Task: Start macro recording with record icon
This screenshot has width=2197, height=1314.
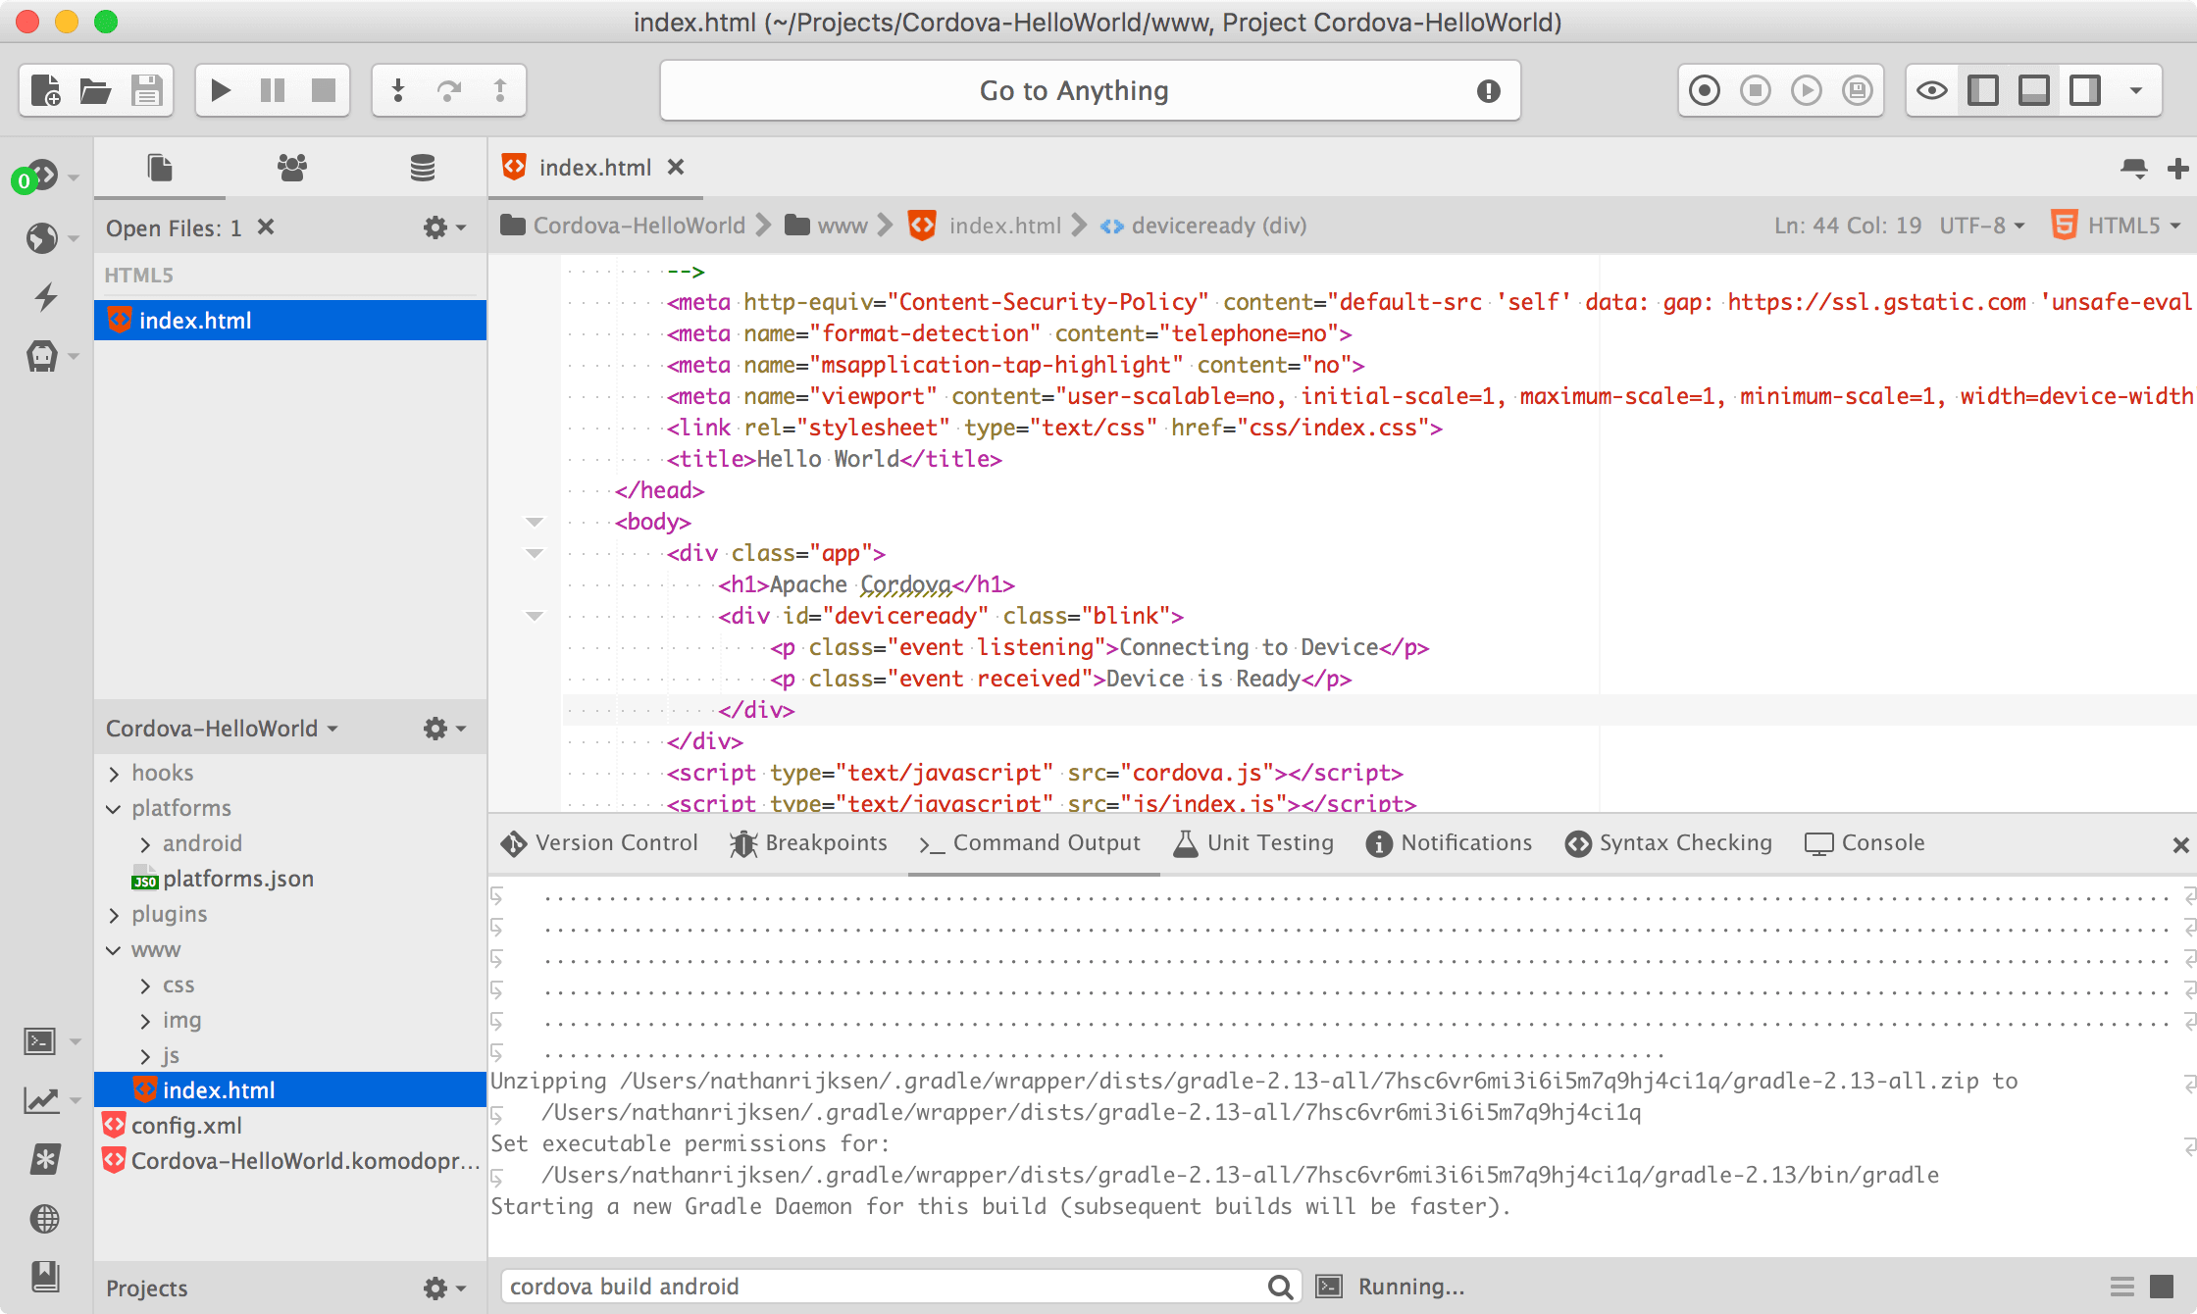Action: pyautogui.click(x=1705, y=90)
